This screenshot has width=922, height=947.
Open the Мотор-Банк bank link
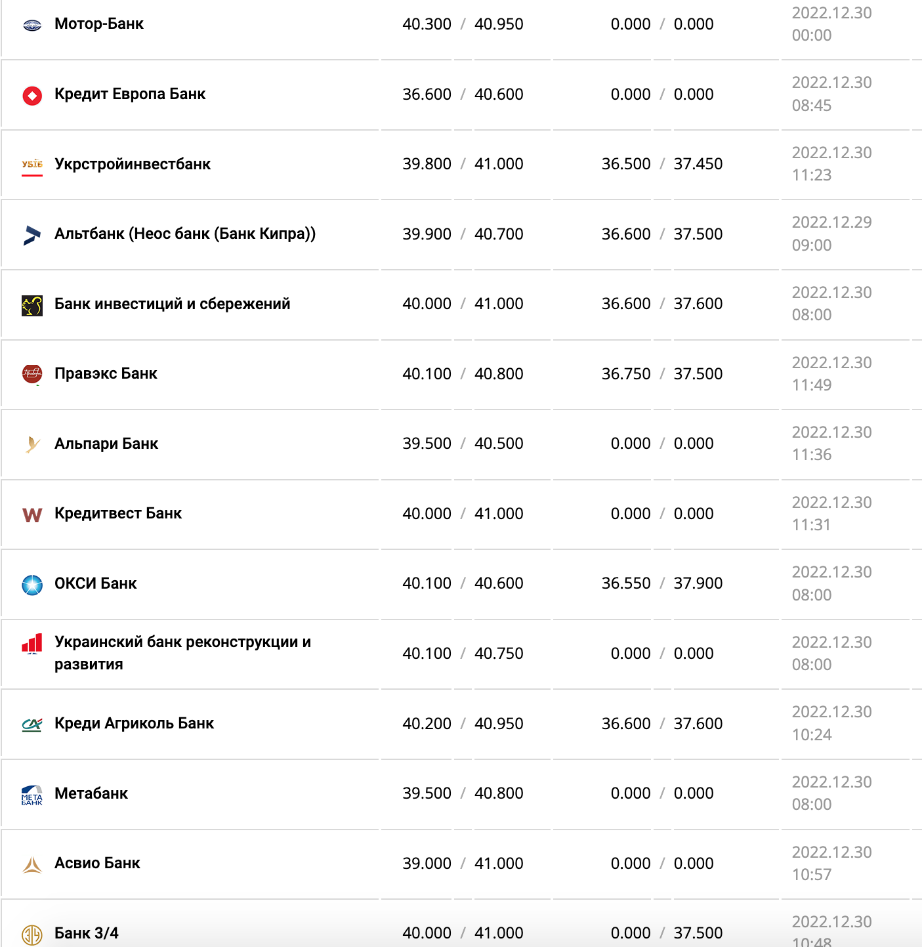[x=99, y=24]
